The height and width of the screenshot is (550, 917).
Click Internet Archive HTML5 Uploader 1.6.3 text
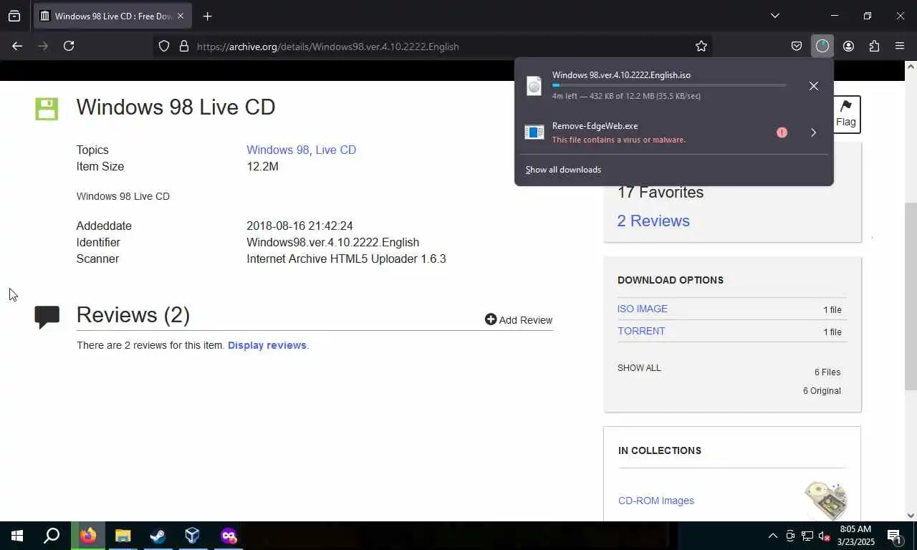coord(346,259)
